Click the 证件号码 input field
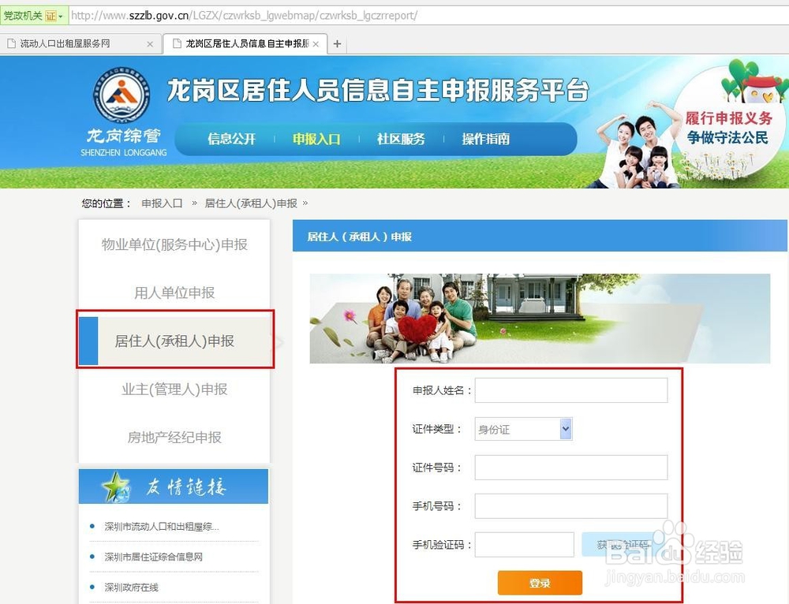This screenshot has width=789, height=604. coord(571,468)
